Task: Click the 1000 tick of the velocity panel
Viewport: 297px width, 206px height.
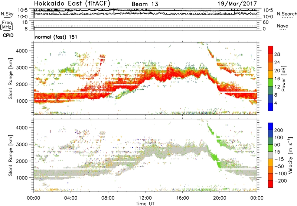Action: 22,178
